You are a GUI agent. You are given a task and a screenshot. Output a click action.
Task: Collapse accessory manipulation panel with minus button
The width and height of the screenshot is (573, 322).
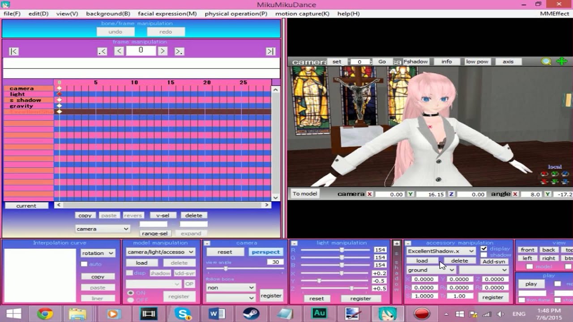tap(408, 243)
